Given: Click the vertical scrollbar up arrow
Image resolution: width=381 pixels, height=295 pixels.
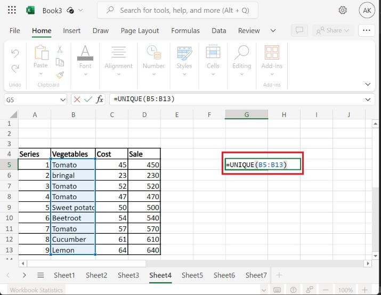Looking at the screenshot, I should [x=376, y=124].
